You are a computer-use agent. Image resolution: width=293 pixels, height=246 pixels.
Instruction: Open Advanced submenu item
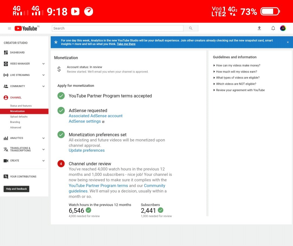15,127
